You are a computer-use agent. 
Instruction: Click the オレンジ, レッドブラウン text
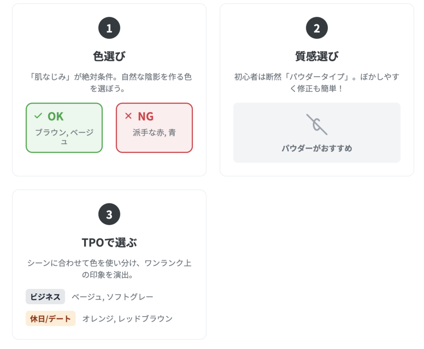[x=128, y=319]
